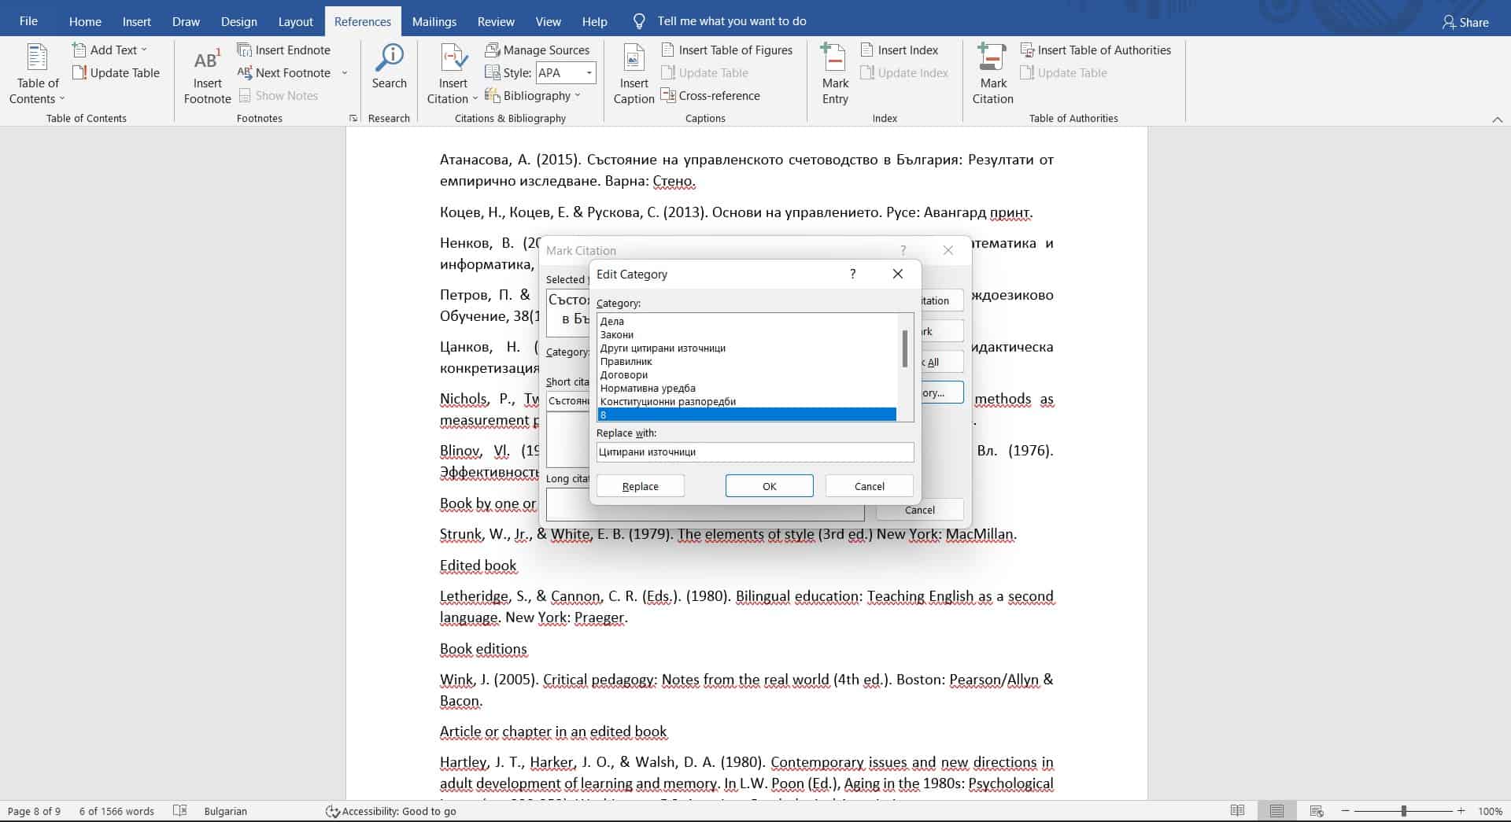Select the Правилник category
The height and width of the screenshot is (822, 1511).
coord(747,361)
